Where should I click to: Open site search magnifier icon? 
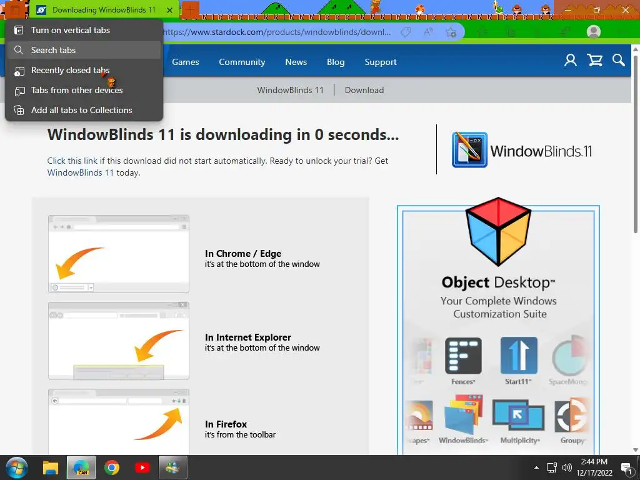(618, 61)
